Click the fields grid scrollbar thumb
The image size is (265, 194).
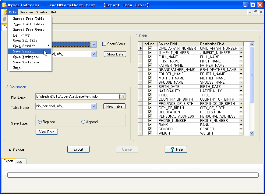[x=252, y=75]
